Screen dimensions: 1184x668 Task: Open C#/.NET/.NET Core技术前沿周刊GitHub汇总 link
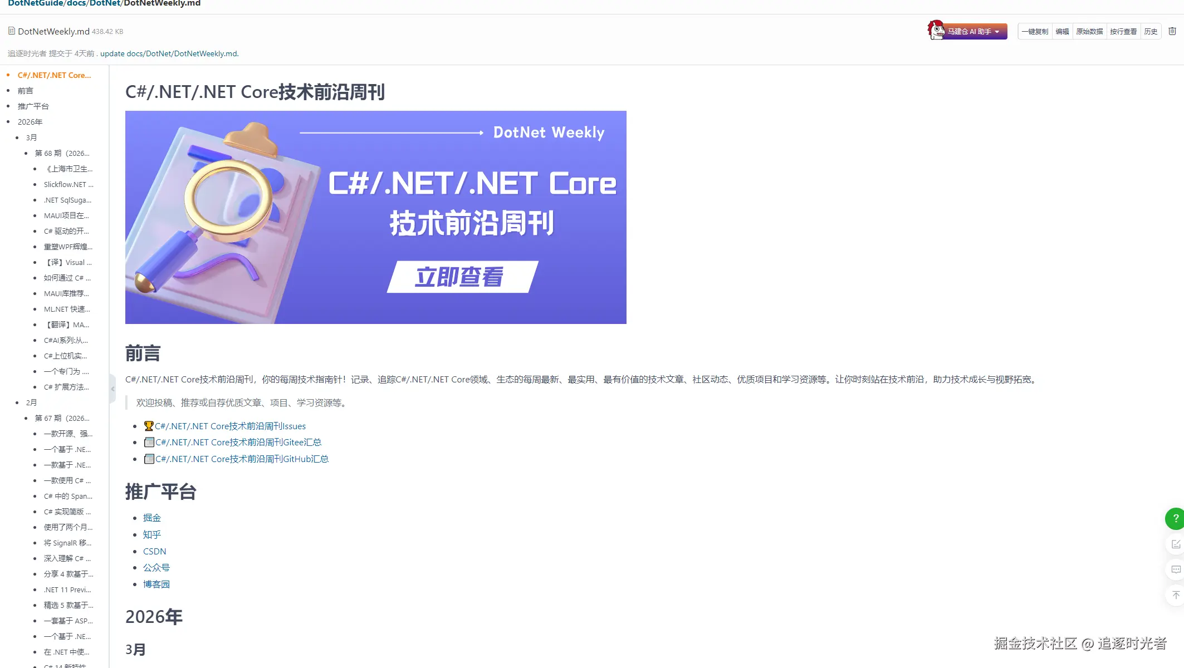click(x=242, y=459)
